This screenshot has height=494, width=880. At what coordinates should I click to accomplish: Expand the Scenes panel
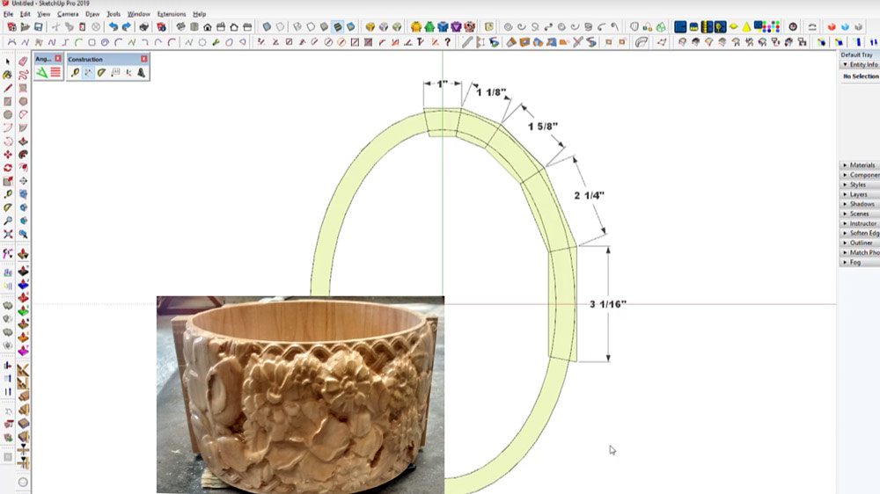pos(859,214)
